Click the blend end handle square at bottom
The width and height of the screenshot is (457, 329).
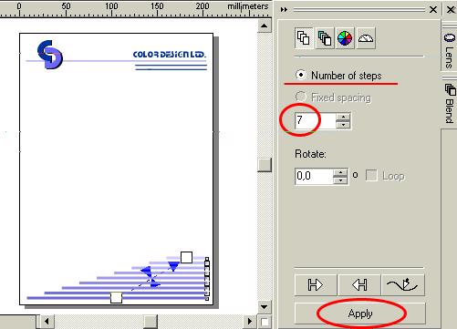pos(116,298)
